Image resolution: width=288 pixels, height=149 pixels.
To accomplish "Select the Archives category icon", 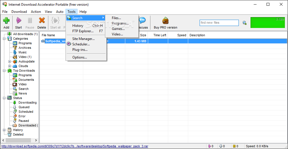I will click(15, 48).
